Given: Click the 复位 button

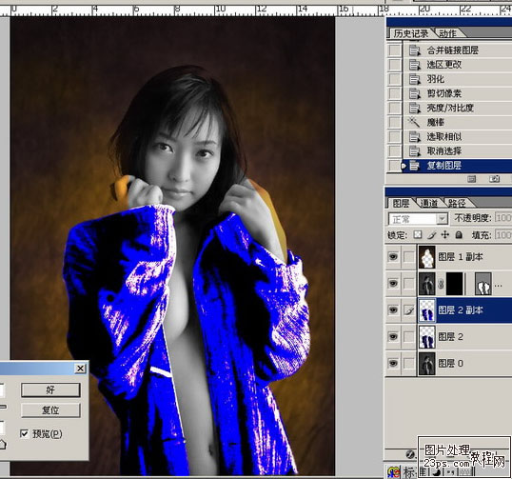Looking at the screenshot, I should pyautogui.click(x=50, y=410).
